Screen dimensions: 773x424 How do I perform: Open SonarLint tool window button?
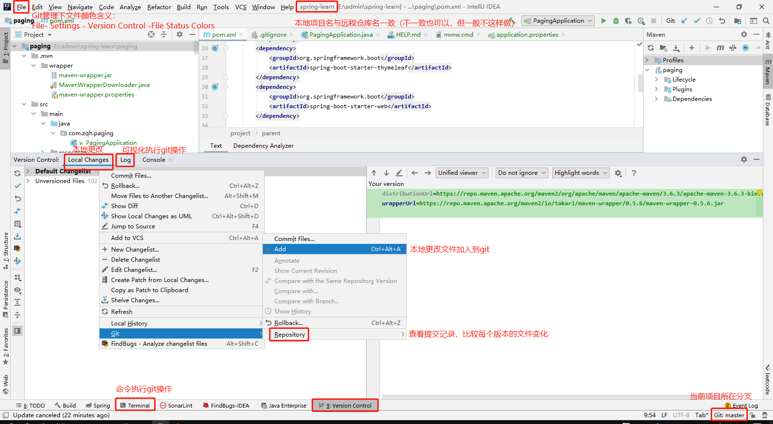[176, 406]
